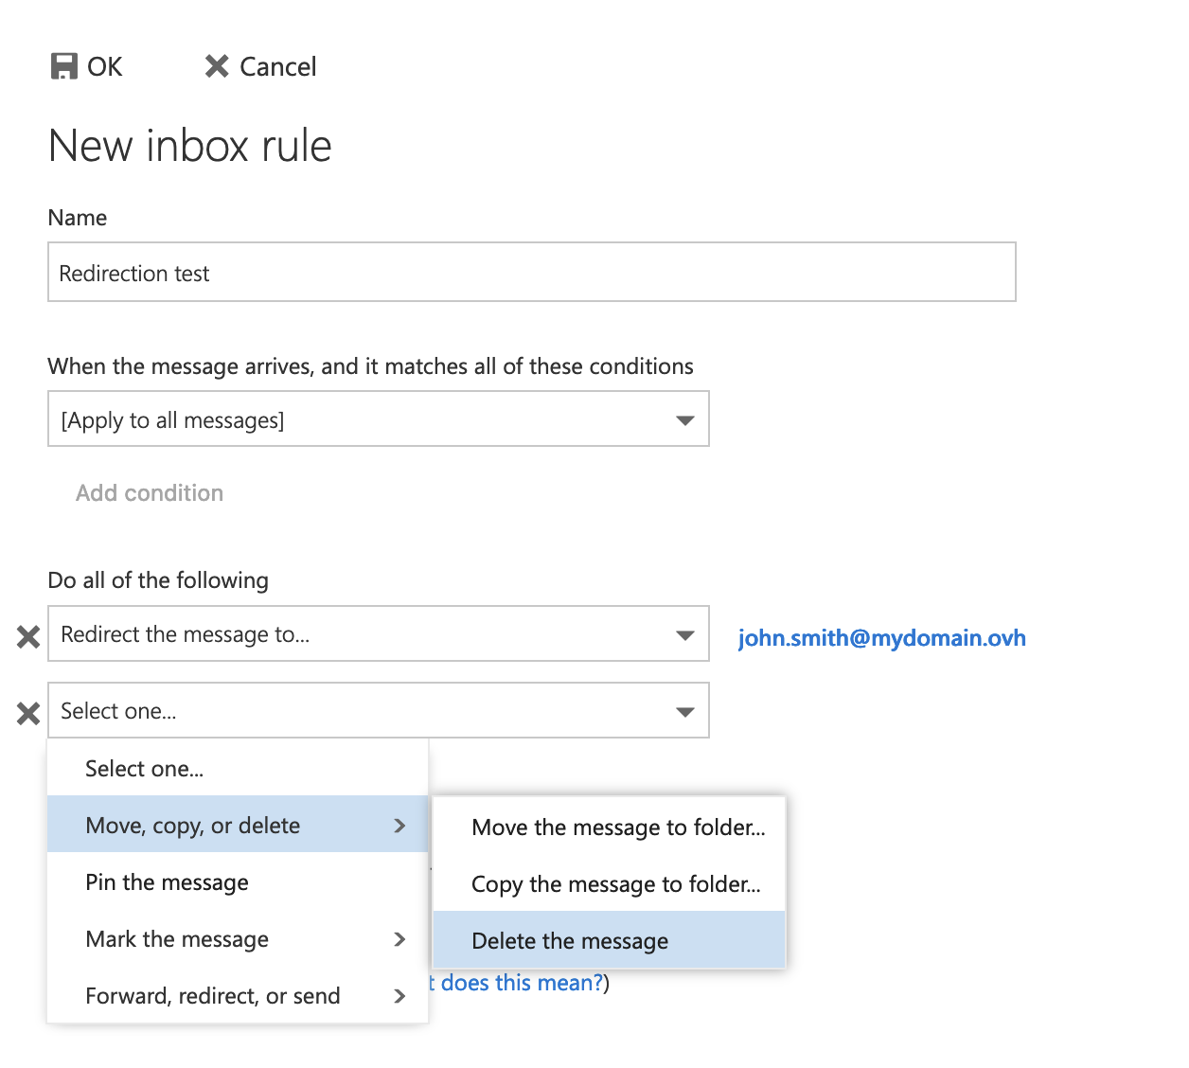Expand the Forward, redirect, or send submenu
1189x1068 pixels.
pyautogui.click(x=399, y=995)
